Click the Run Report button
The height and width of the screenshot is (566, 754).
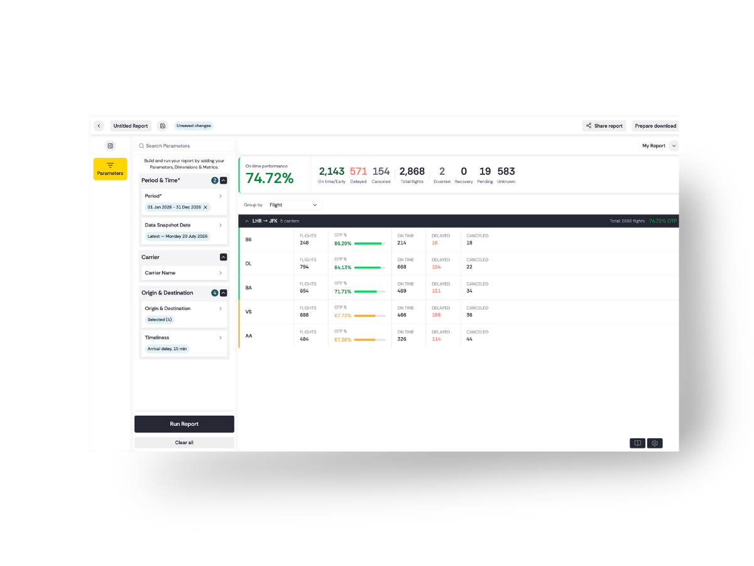(184, 424)
